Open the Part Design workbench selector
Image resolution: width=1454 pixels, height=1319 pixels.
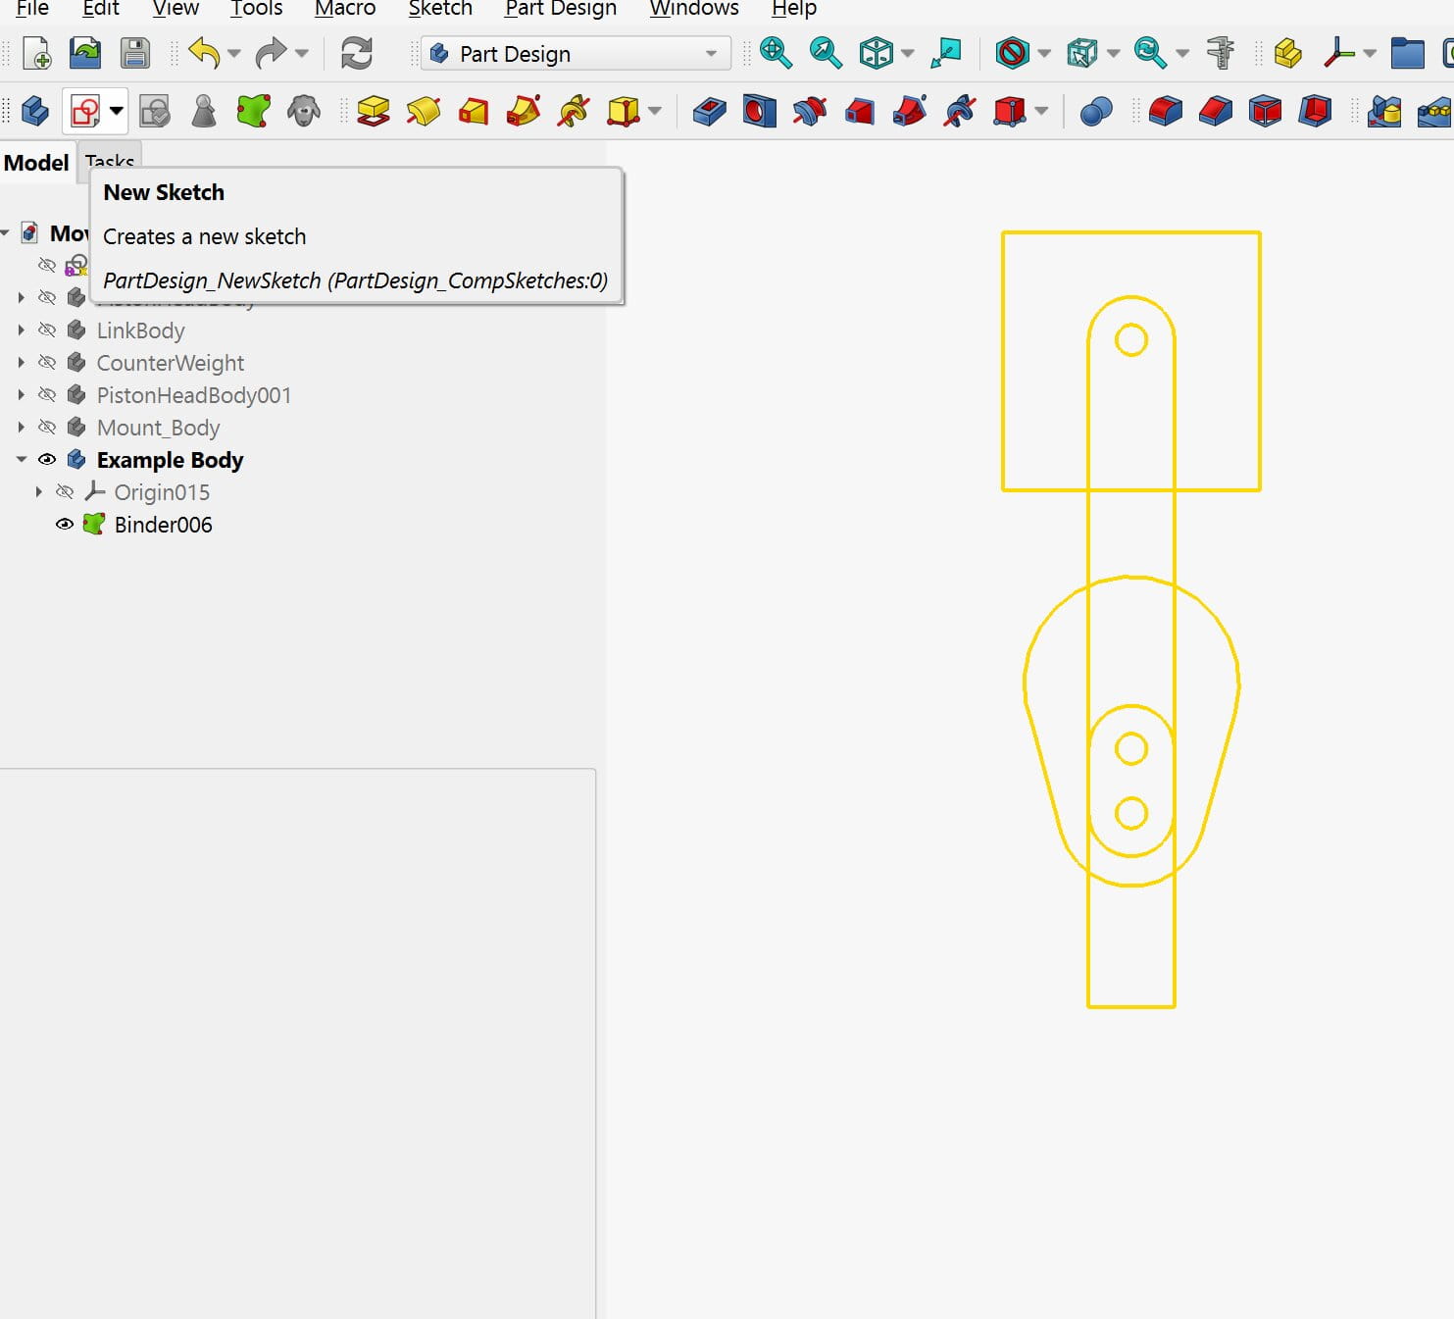576,54
